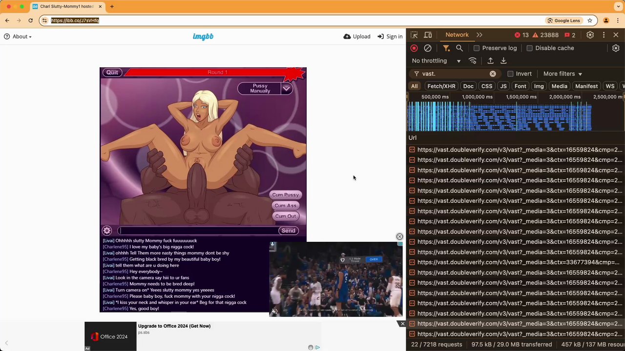This screenshot has width=625, height=351.
Task: Go to the imgbb home logo
Action: [203, 37]
